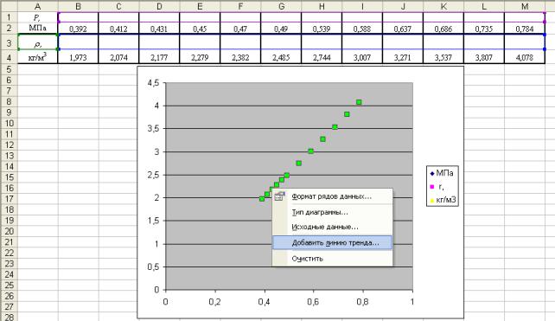The image size is (555, 321).
Task: Click cell with value 0,784
Action: coord(525,29)
